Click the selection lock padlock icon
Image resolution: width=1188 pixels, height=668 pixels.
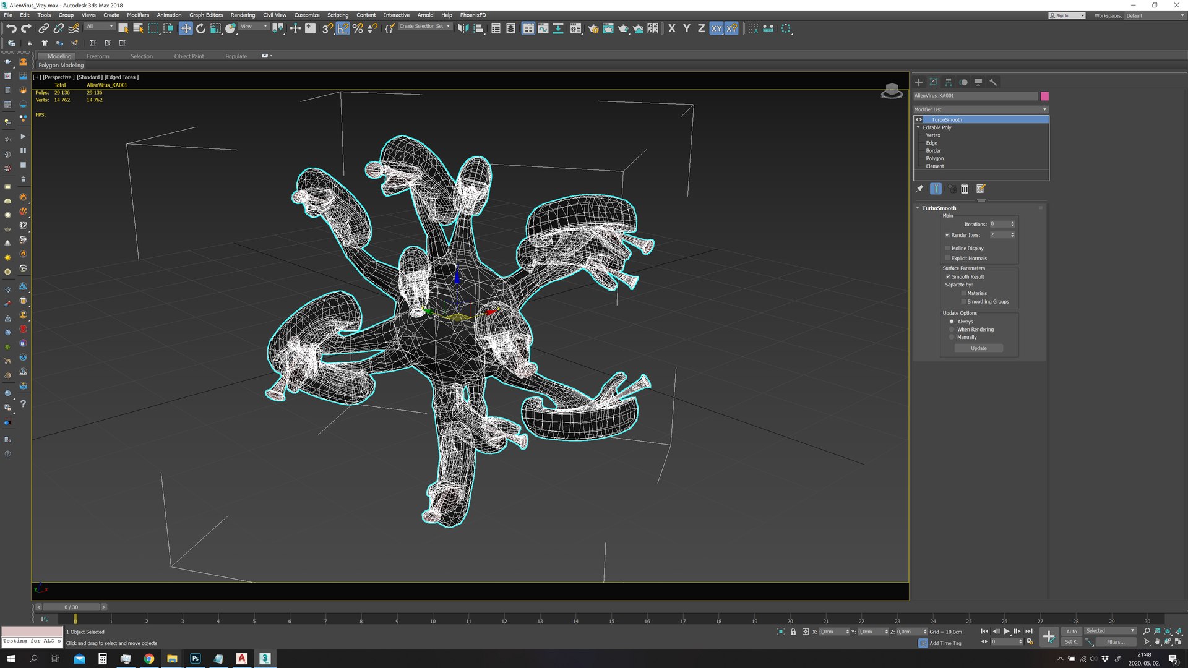point(793,632)
